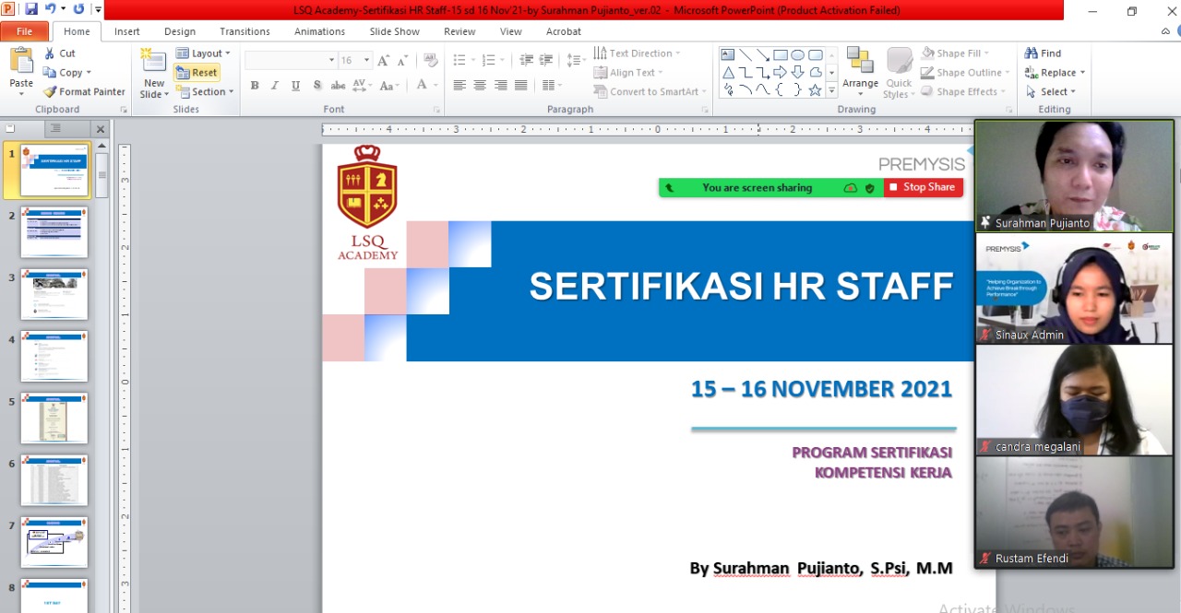This screenshot has height=613, width=1181.
Task: Switch to the Insert tab
Action: [x=127, y=31]
